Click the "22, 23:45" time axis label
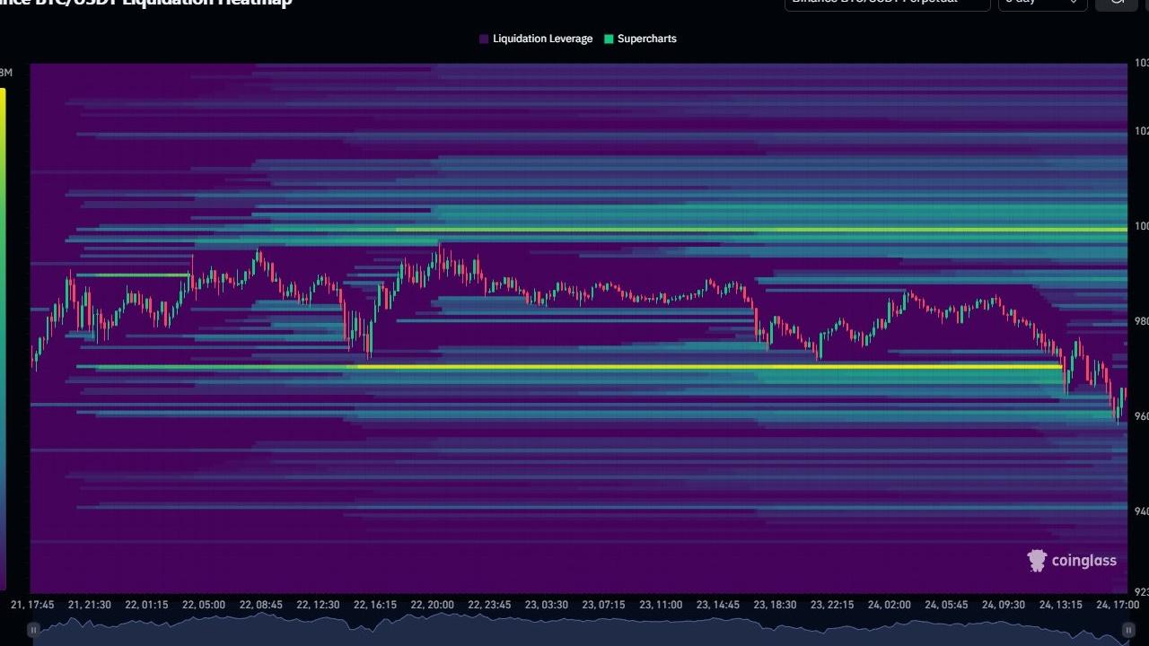 (x=489, y=605)
